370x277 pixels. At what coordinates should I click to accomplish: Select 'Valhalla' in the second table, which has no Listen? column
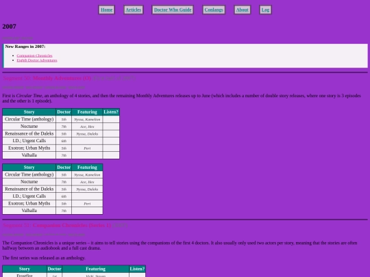(29, 211)
